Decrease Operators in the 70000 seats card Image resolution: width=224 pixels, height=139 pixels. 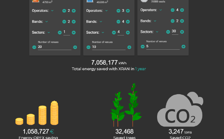(172, 10)
